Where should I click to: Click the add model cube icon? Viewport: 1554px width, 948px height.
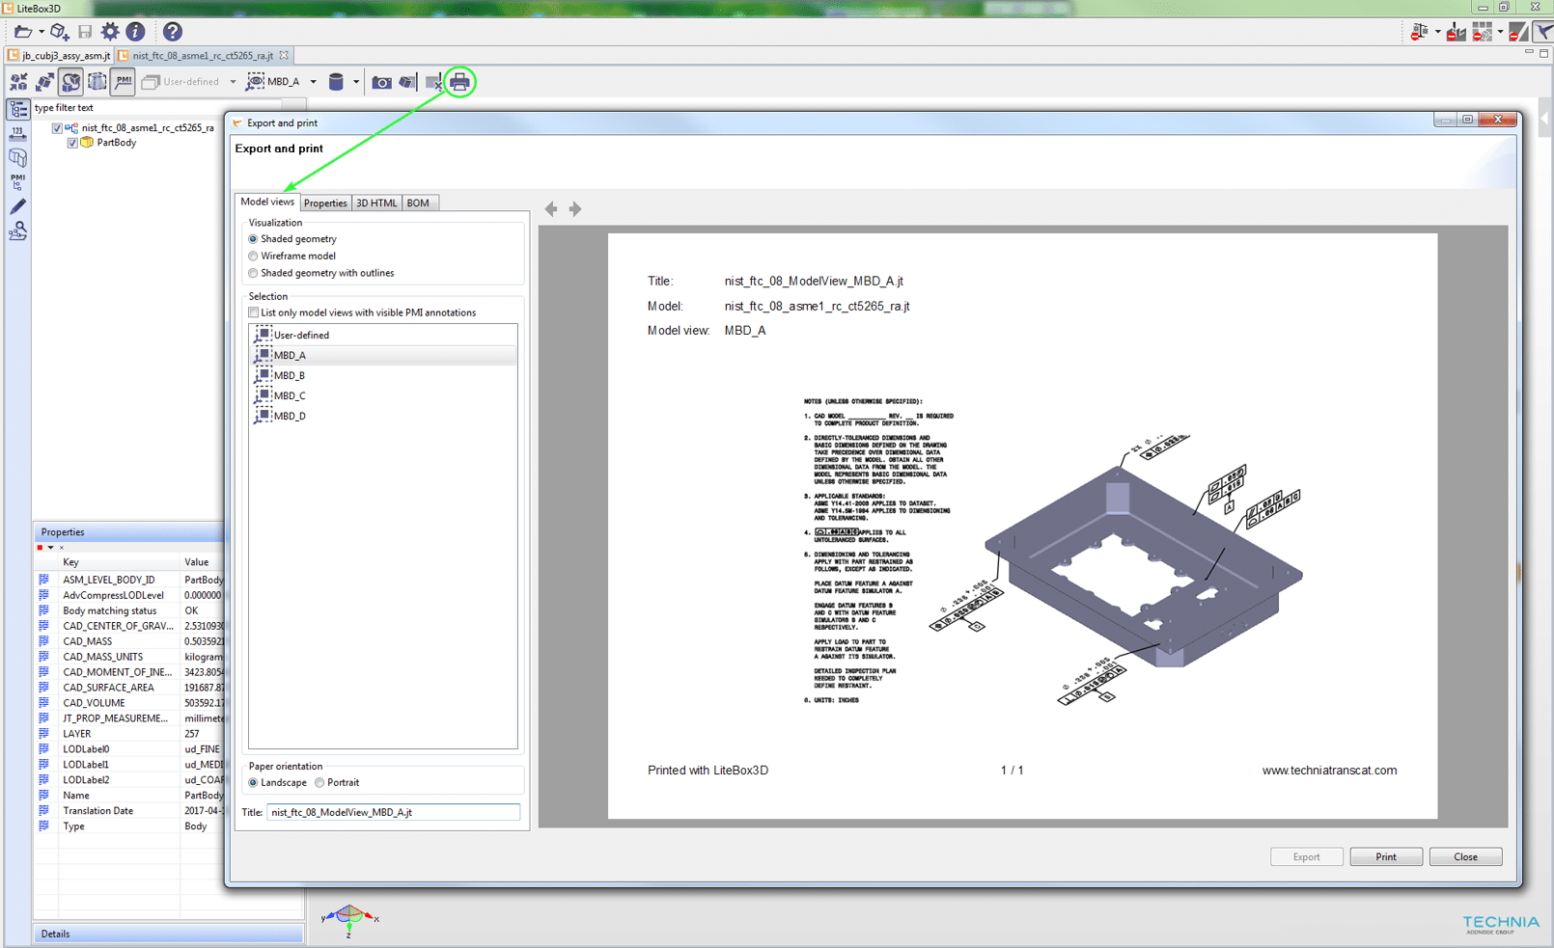click(x=60, y=32)
